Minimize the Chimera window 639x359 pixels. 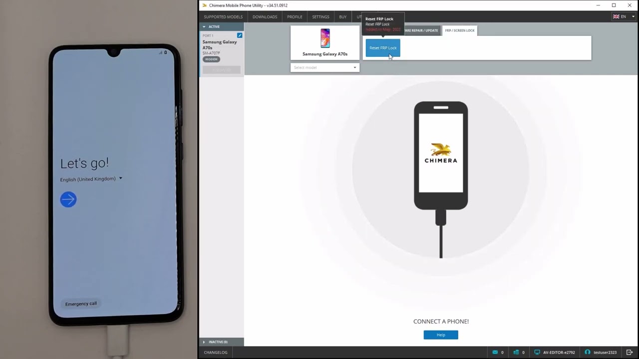(x=598, y=5)
